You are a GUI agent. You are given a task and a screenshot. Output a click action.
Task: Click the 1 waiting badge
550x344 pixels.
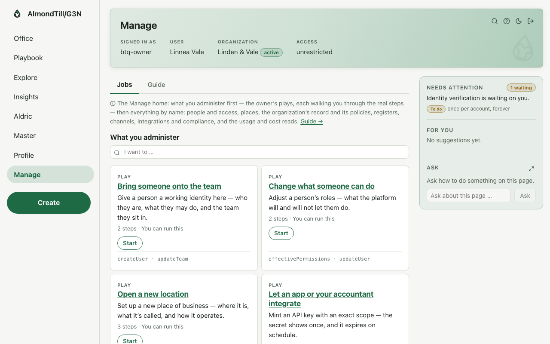coord(521,88)
